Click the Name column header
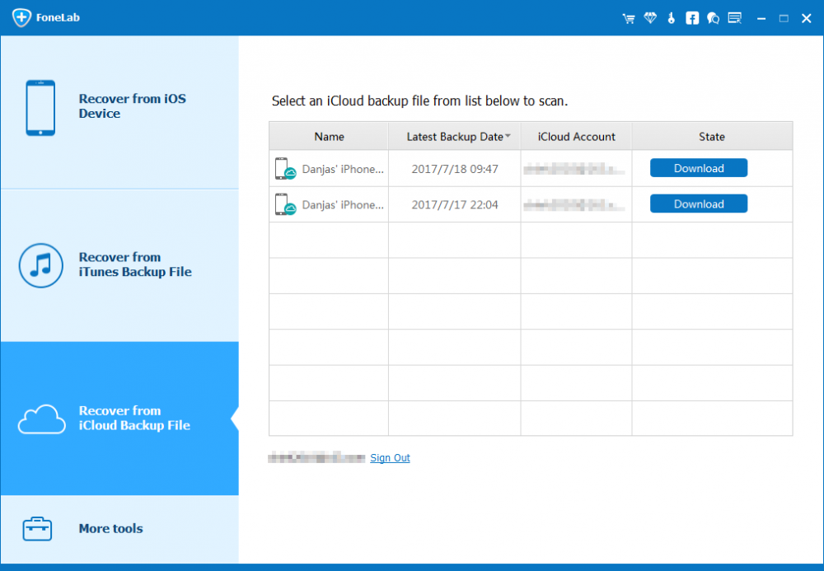The height and width of the screenshot is (571, 824). pos(329,137)
